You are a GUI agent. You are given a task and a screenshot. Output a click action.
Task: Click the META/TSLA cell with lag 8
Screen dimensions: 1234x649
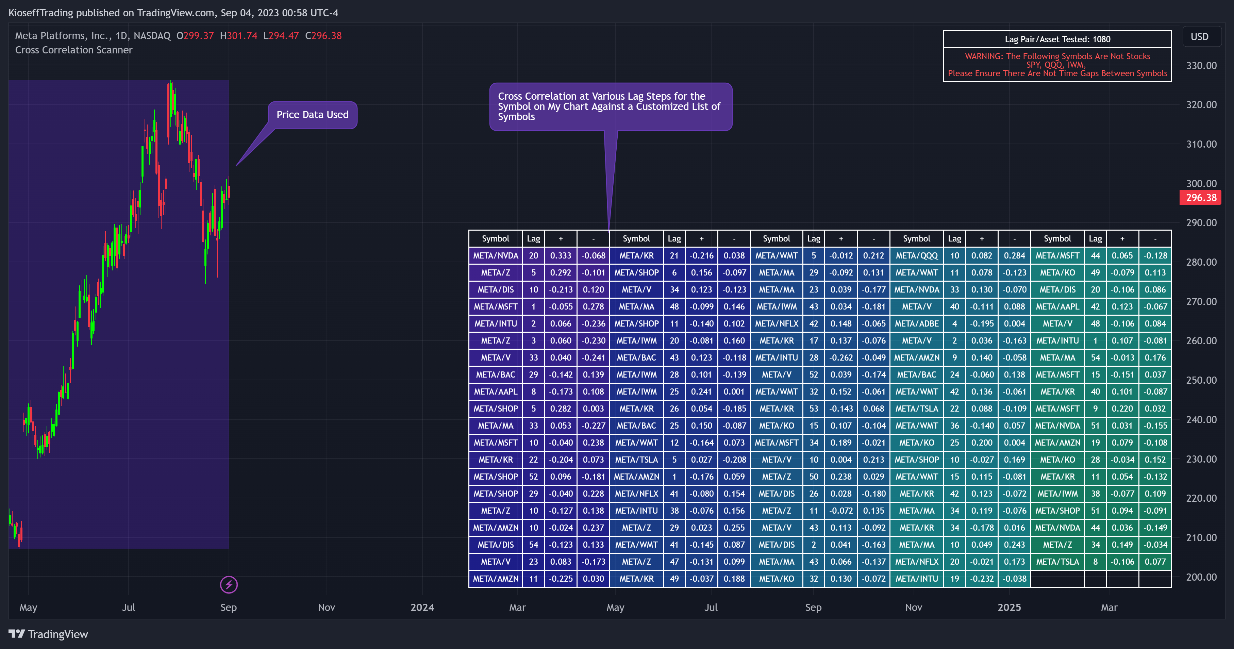pos(1057,561)
